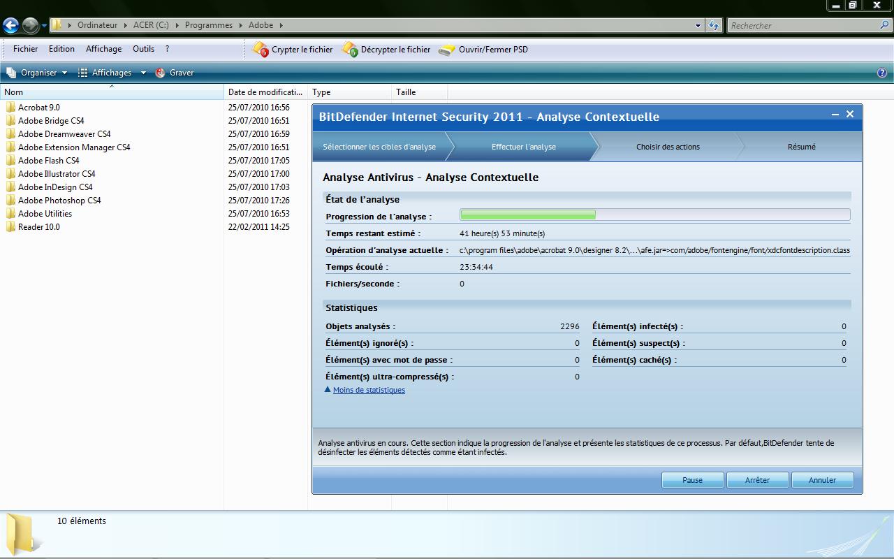The width and height of the screenshot is (894, 559).
Task: Click the date 25/07/2010 17:26
Action: tap(258, 201)
